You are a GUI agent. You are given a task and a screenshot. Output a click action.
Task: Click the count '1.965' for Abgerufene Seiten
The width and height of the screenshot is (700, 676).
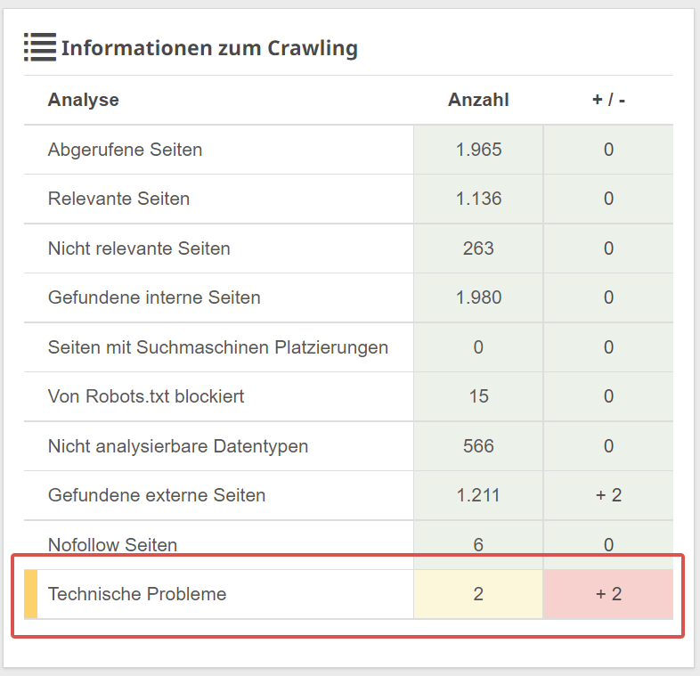pyautogui.click(x=478, y=150)
